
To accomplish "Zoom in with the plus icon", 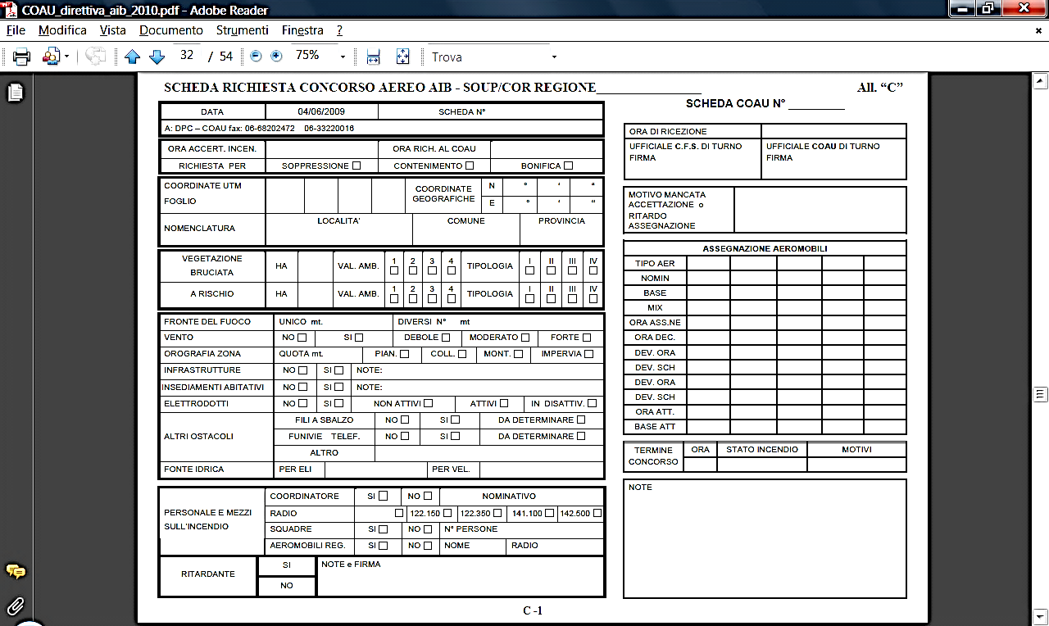I will click(276, 56).
